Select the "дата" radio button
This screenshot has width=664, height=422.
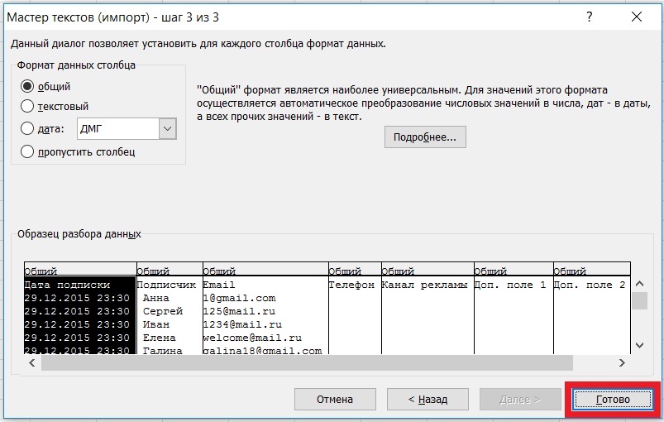[x=27, y=129]
